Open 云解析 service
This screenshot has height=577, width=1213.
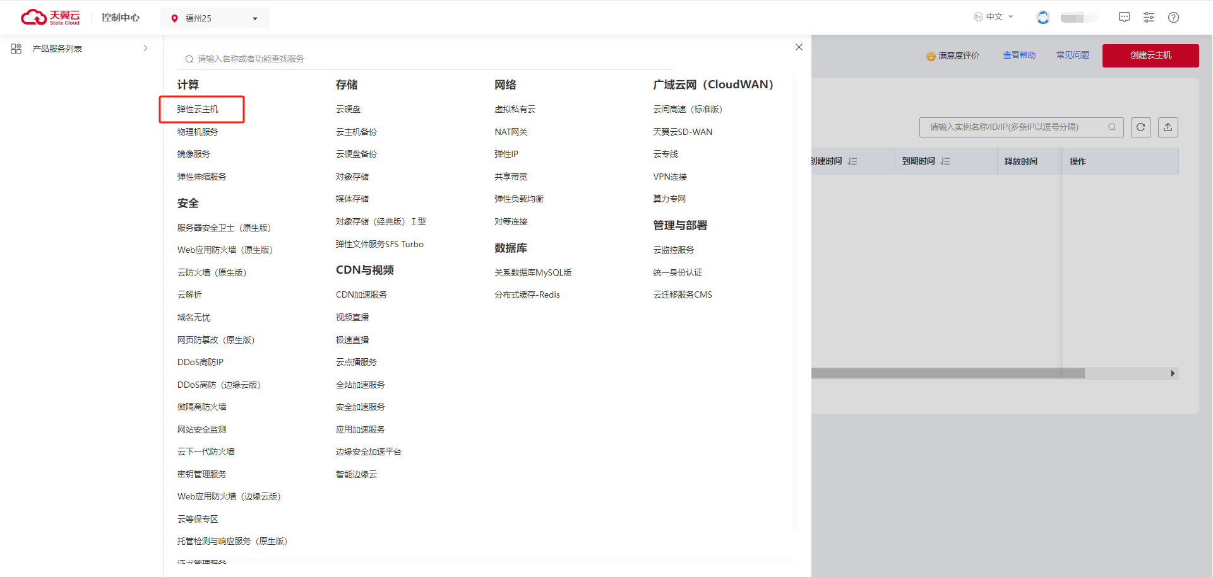189,294
